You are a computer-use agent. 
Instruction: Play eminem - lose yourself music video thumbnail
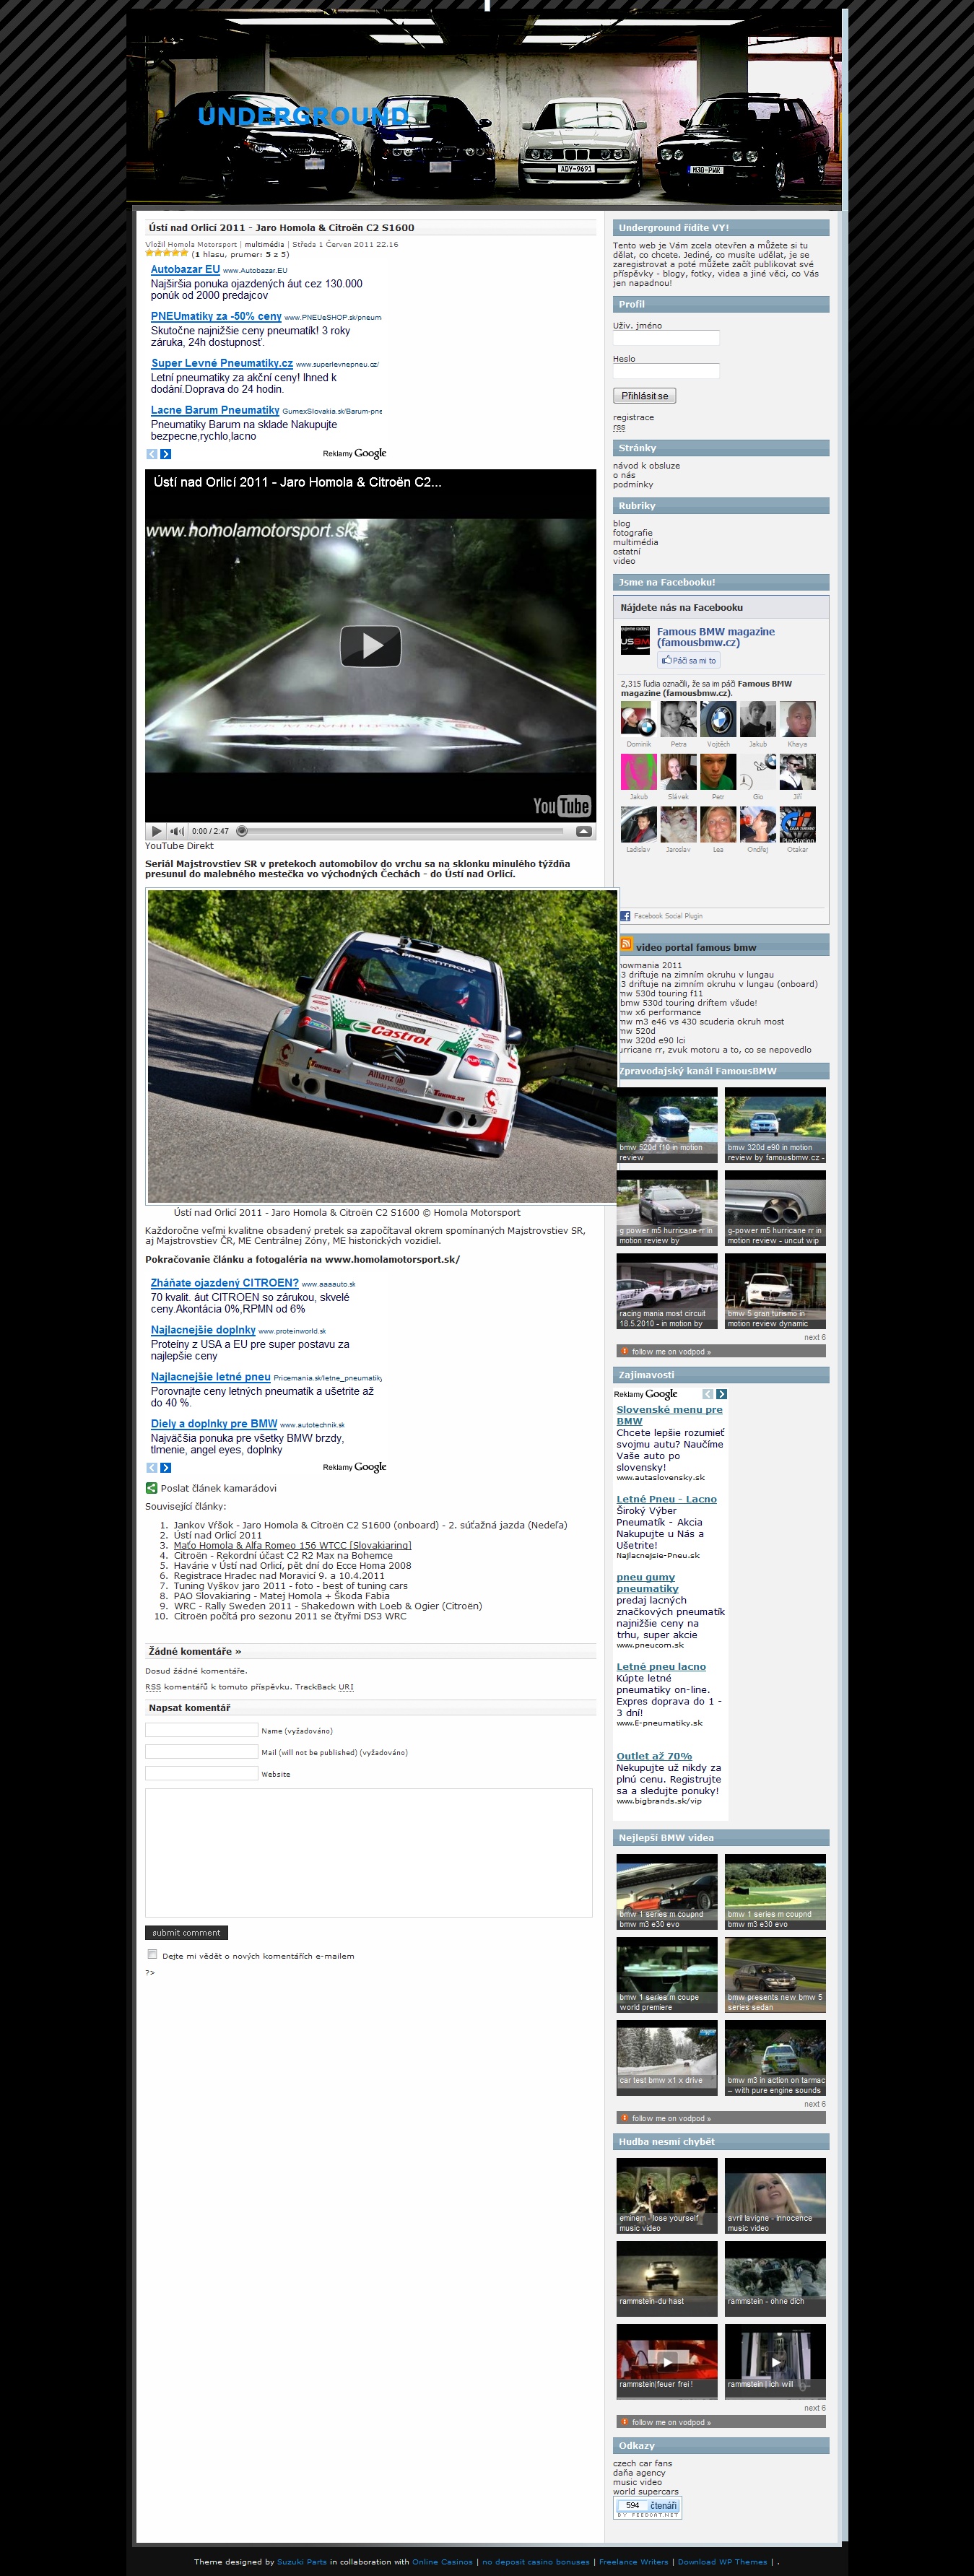(667, 2196)
